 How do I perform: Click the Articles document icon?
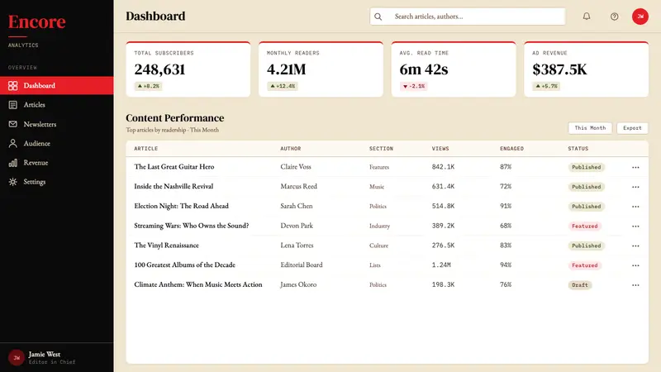[13, 105]
